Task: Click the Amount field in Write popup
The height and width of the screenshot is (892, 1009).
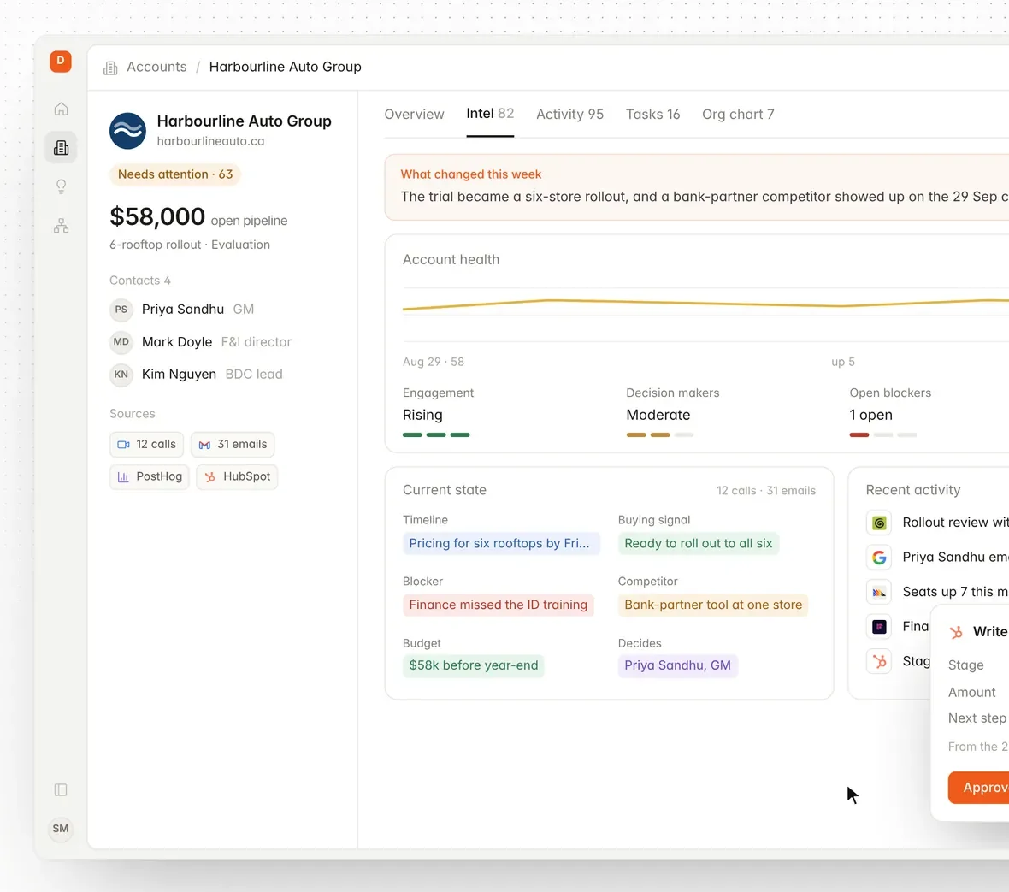Action: tap(971, 693)
